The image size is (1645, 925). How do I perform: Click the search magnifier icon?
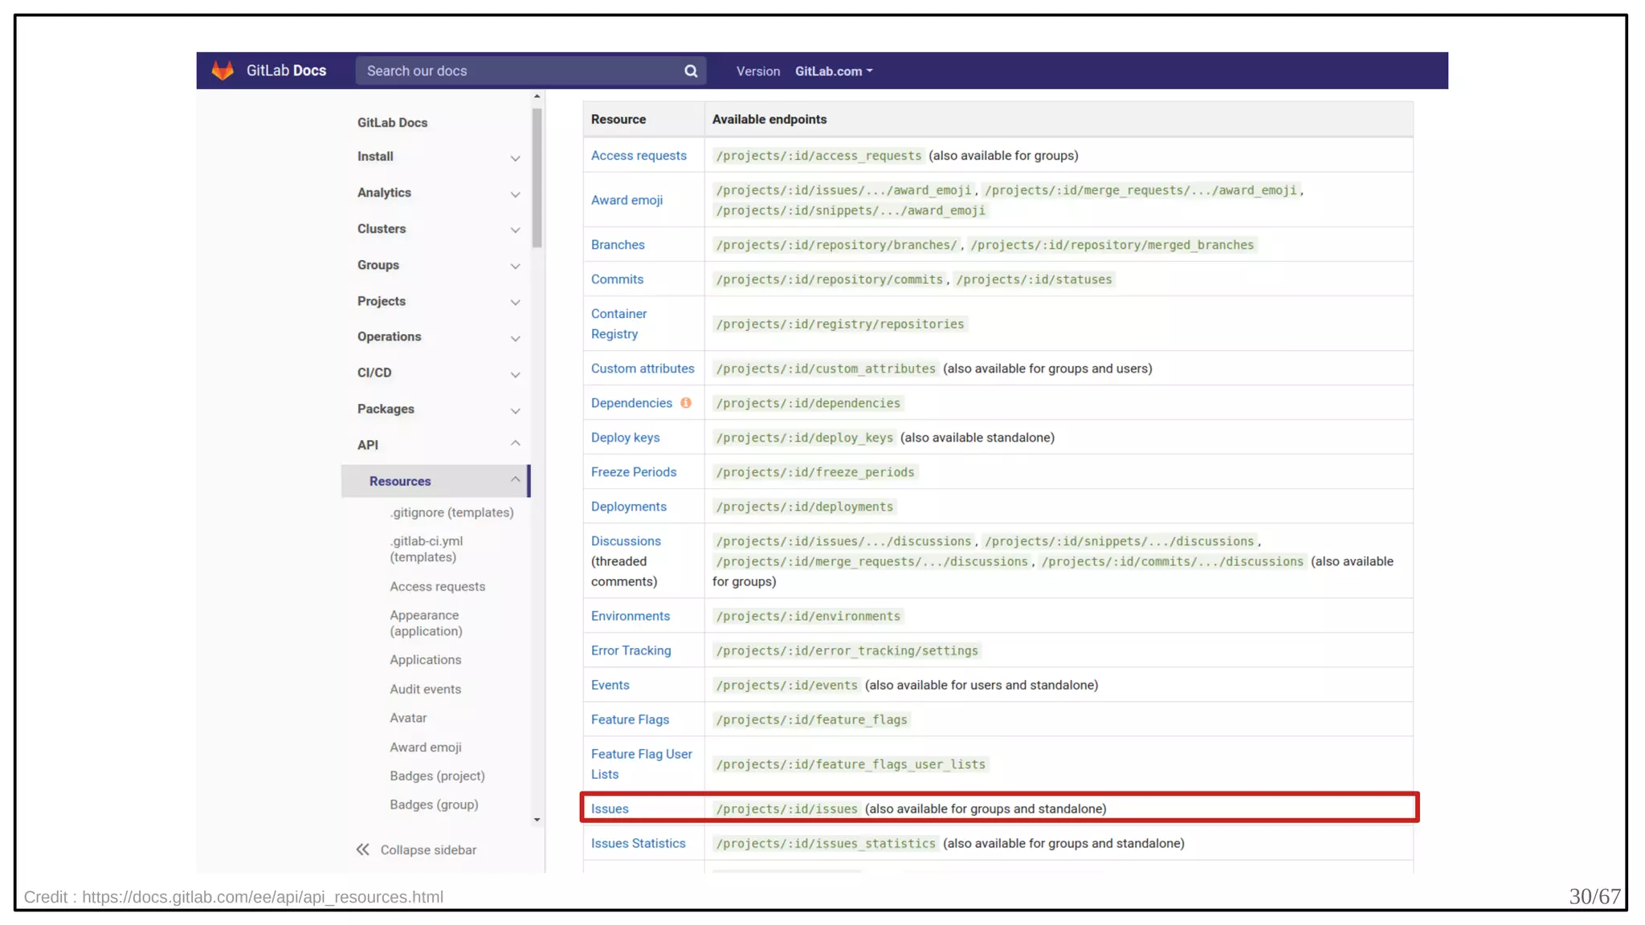pyautogui.click(x=691, y=71)
